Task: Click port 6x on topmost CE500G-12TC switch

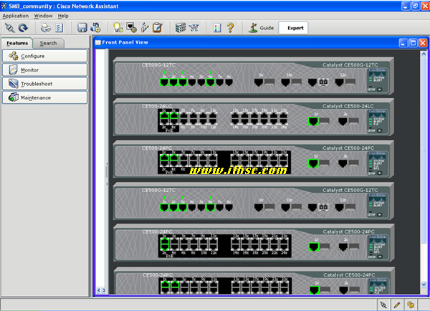Action: click(210, 82)
